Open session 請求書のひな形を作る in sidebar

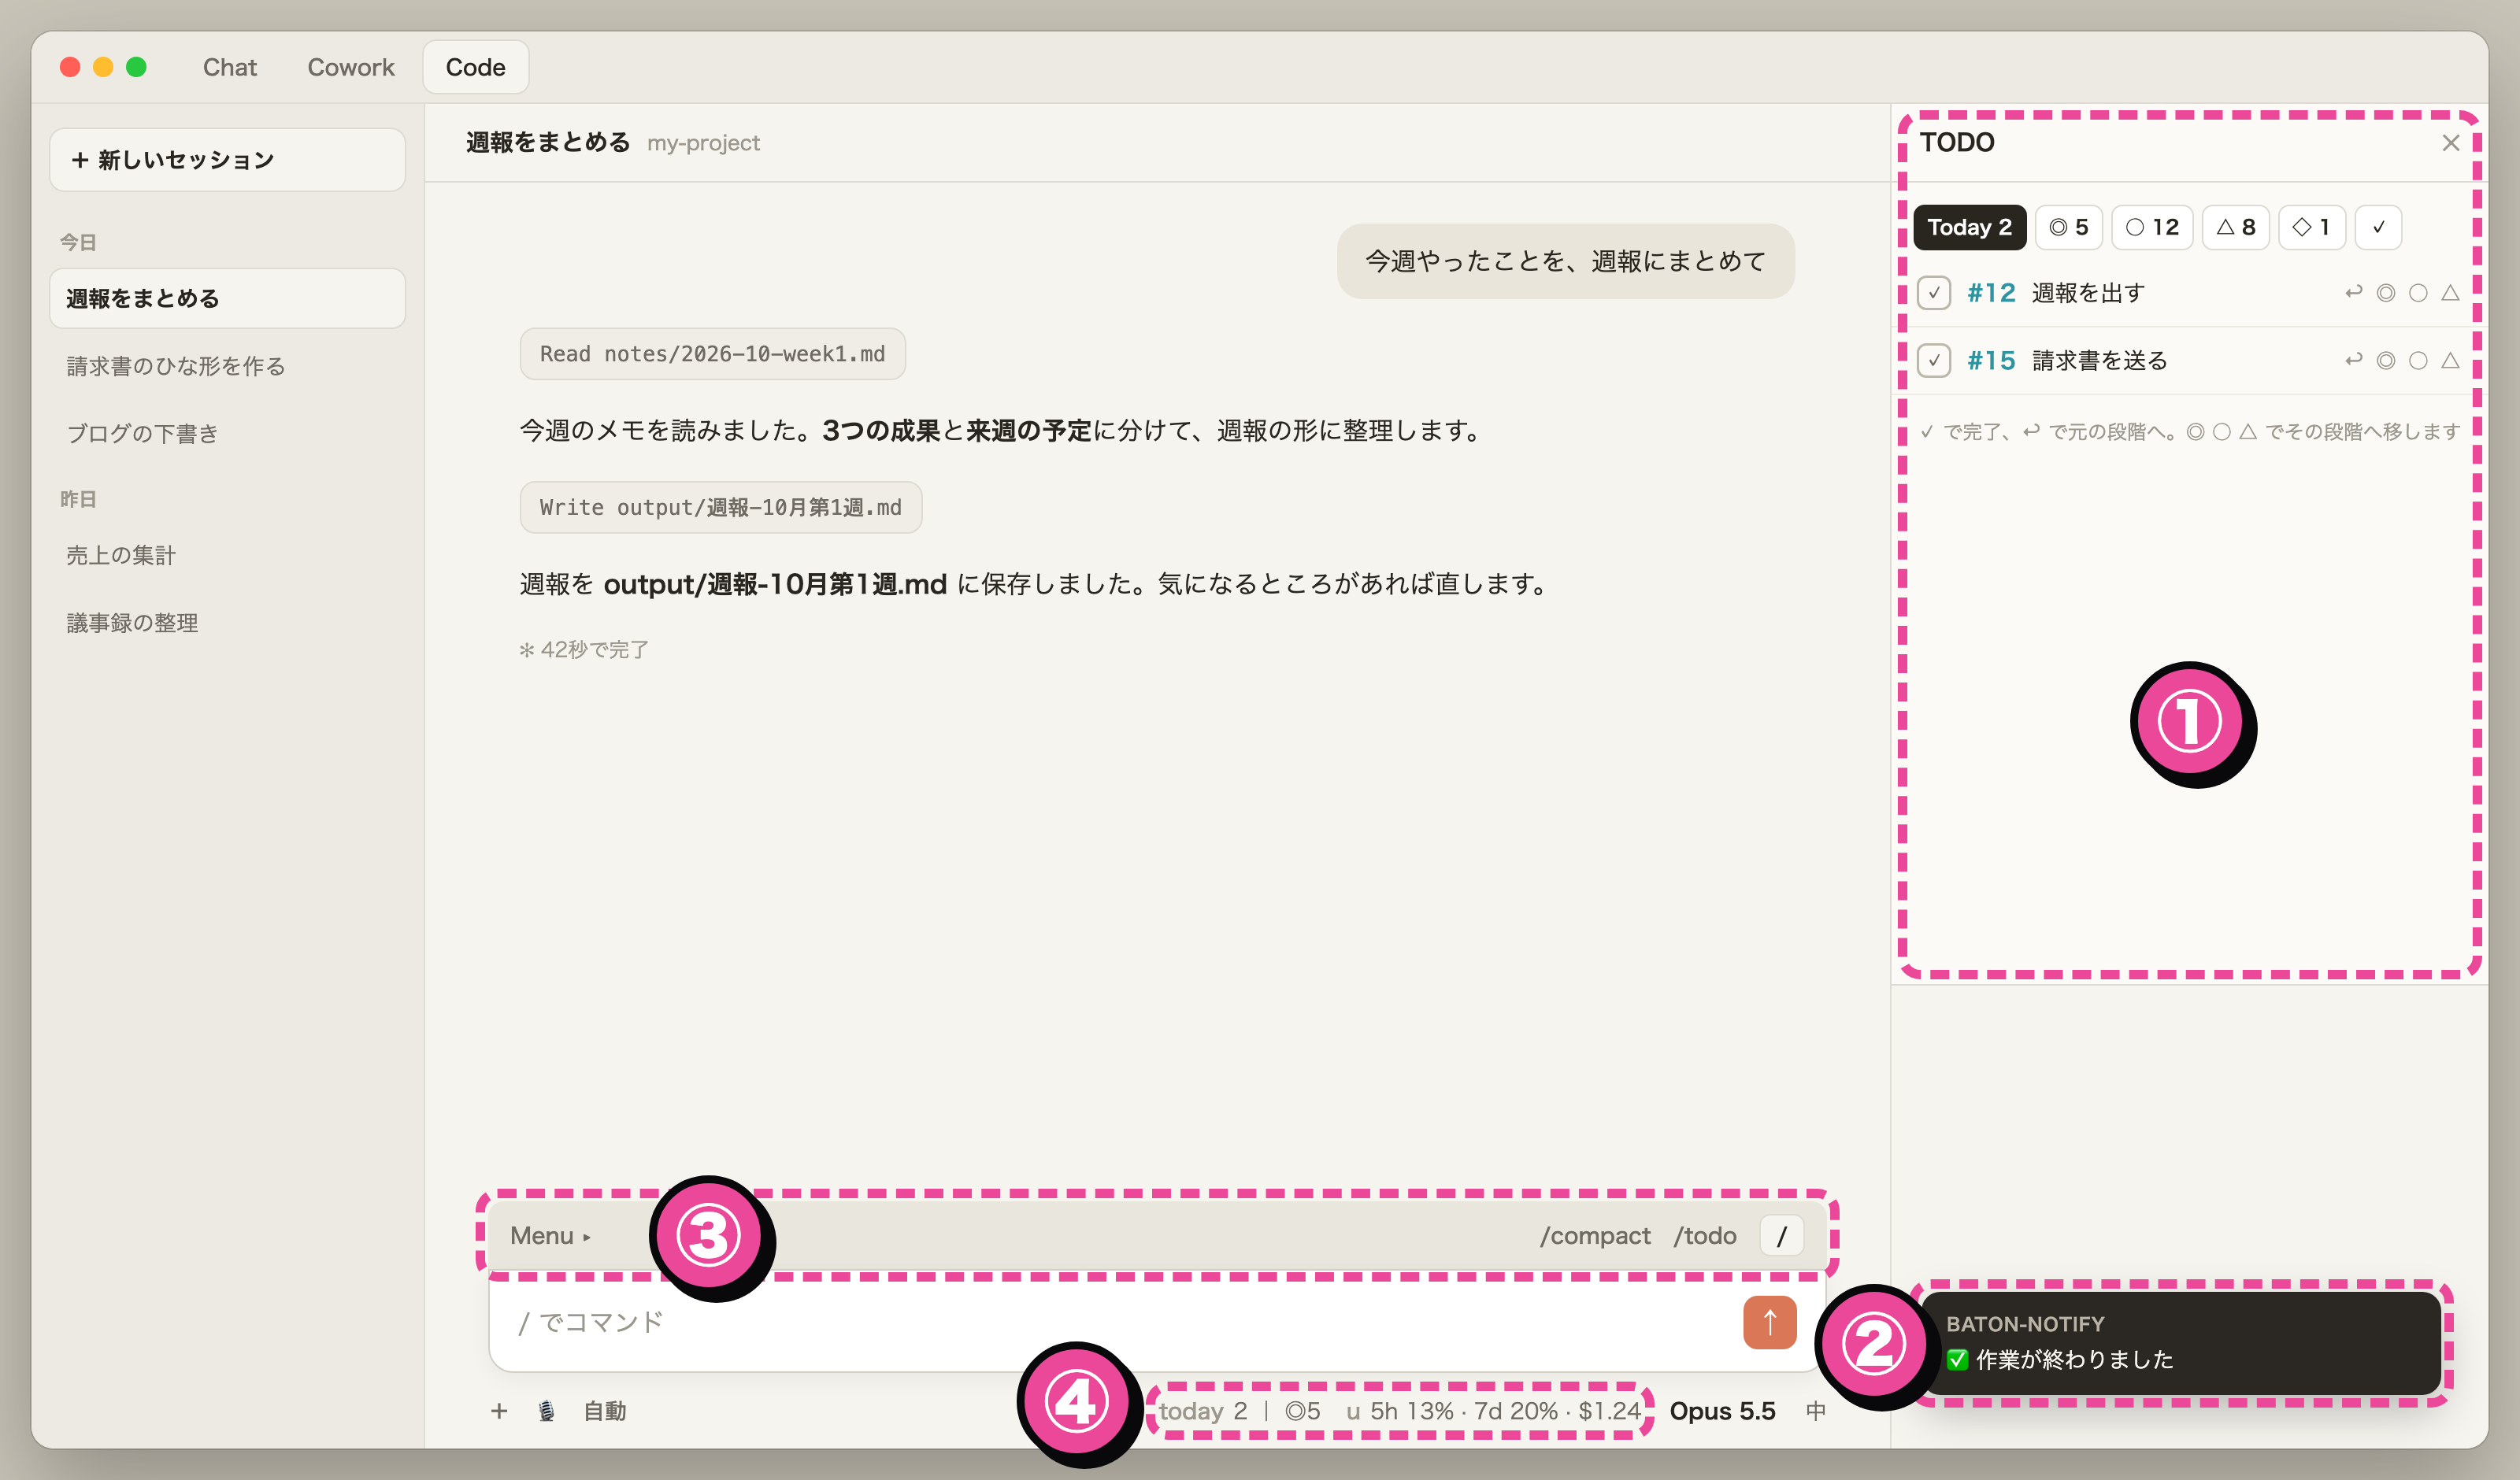(227, 366)
